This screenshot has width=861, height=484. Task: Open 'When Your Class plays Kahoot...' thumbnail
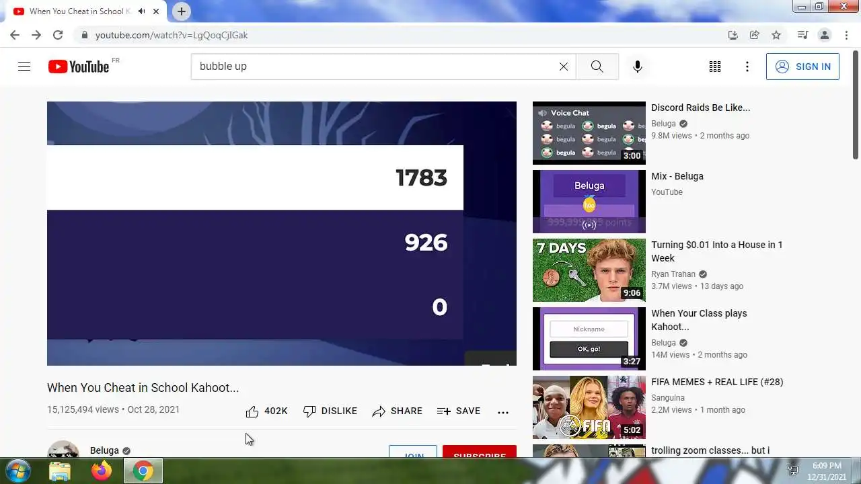point(589,339)
